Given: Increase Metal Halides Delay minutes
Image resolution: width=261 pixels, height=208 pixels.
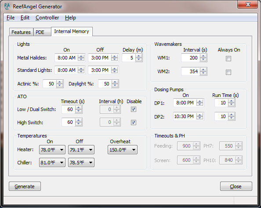Looking at the screenshot, I should coord(139,56).
